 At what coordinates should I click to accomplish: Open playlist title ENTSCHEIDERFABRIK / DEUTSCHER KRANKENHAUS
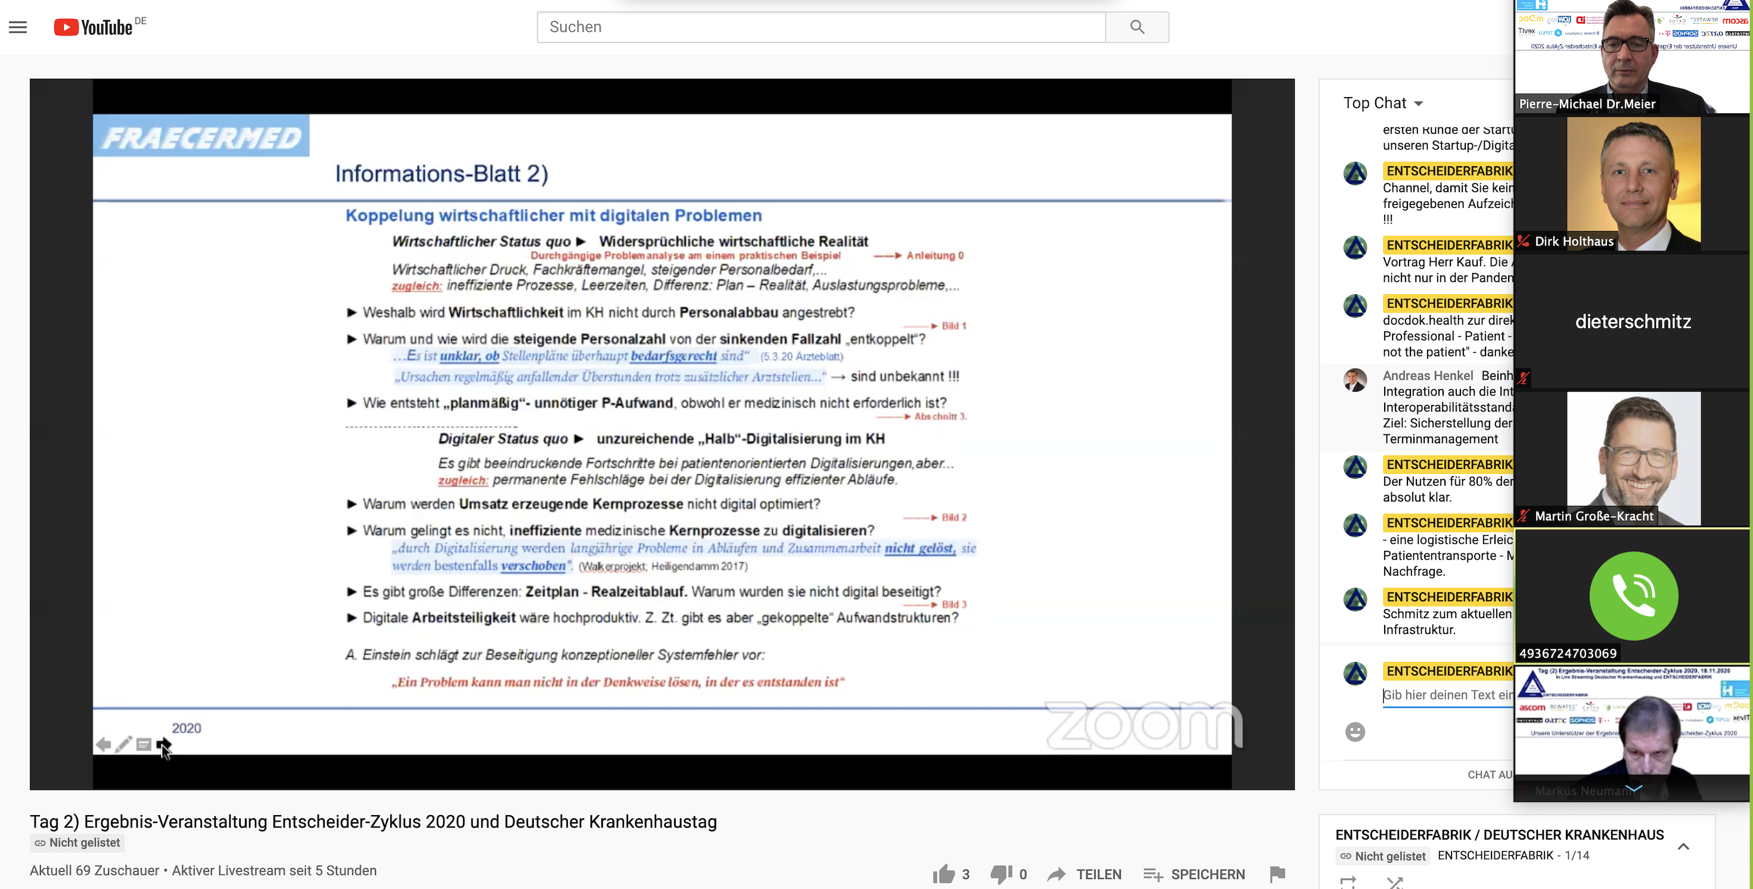1499,835
